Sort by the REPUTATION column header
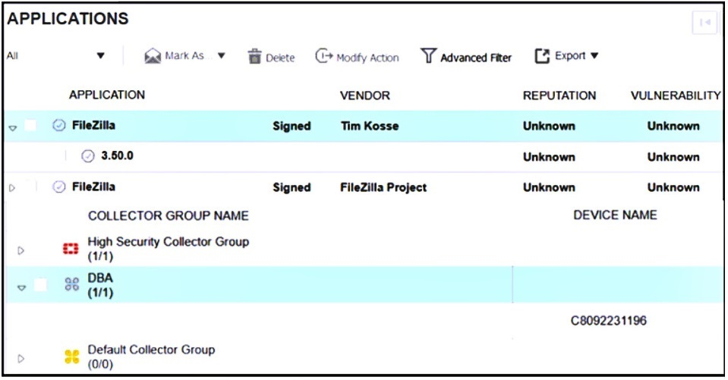The width and height of the screenshot is (728, 380). 559,96
